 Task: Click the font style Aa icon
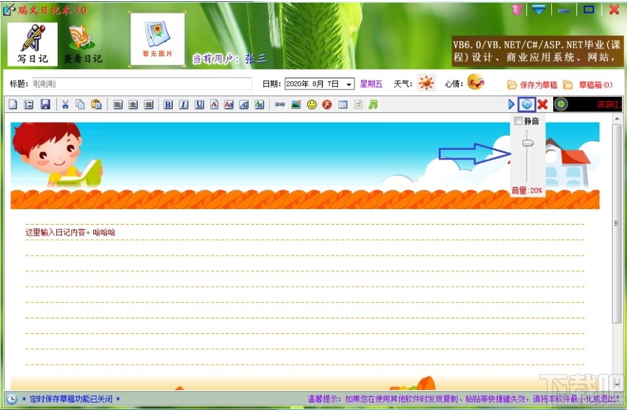[x=228, y=105]
